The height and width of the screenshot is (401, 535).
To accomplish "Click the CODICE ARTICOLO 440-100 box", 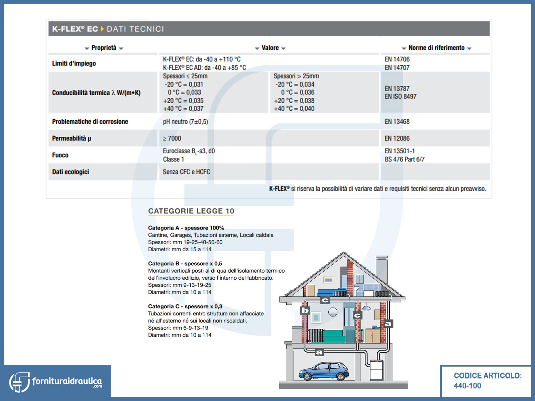I will point(487,381).
